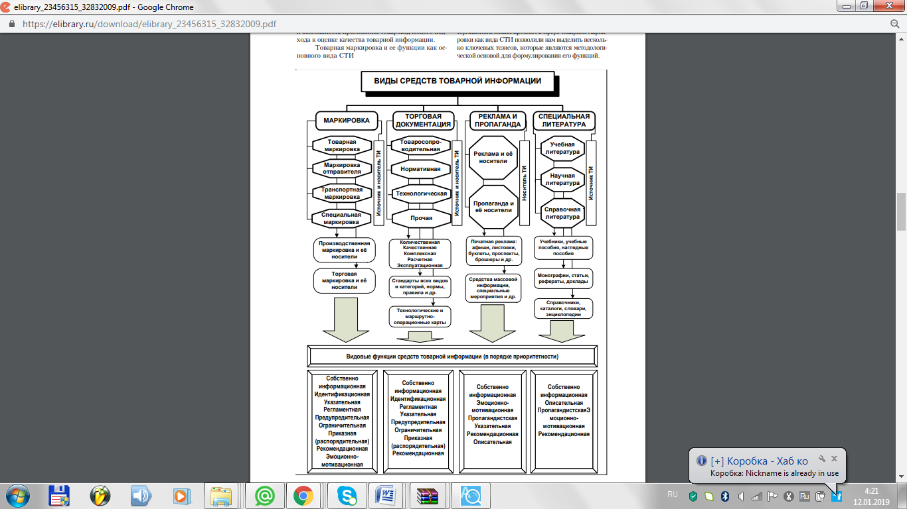Click the Товаросопроводительная box

pyautogui.click(x=420, y=146)
